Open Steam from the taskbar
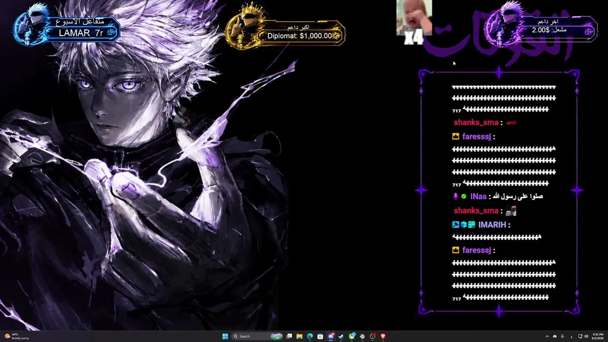 [341, 336]
